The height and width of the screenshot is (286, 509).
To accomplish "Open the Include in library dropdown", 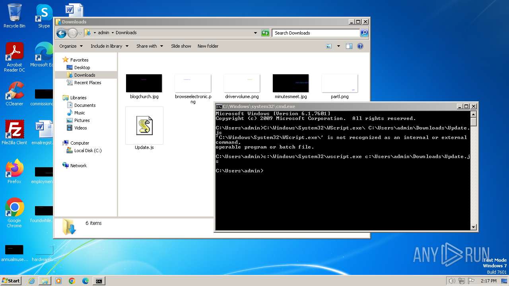I will pyautogui.click(x=109, y=46).
